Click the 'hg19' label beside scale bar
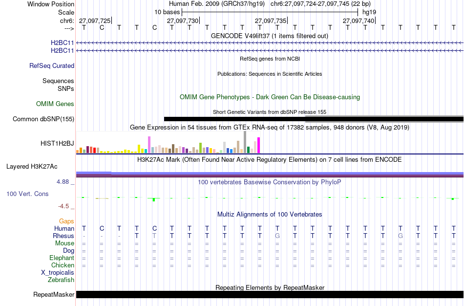464x306 pixels. (x=369, y=12)
